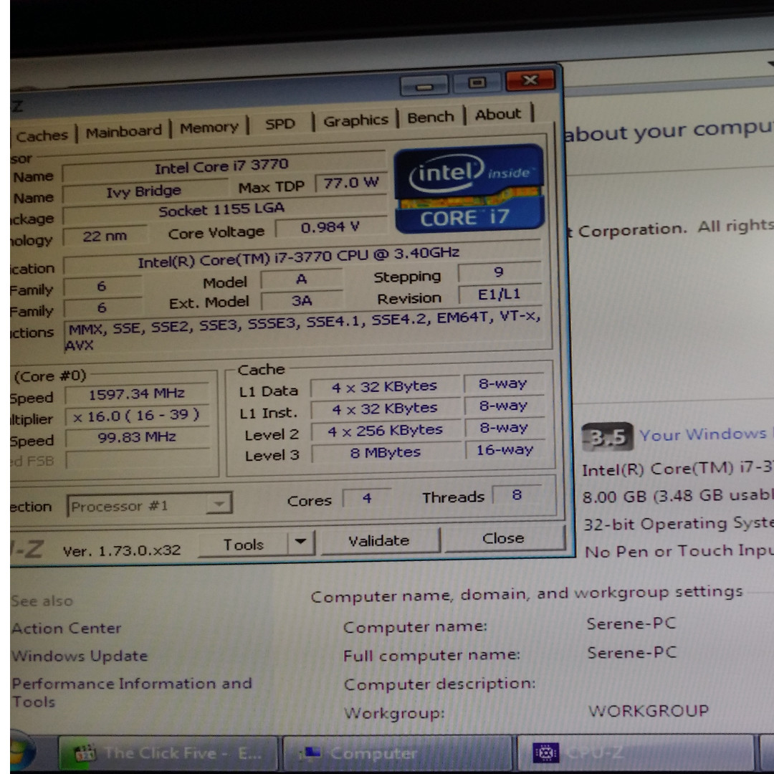
Task: Click the bus speed '99.83 MHz'
Action: (x=137, y=437)
